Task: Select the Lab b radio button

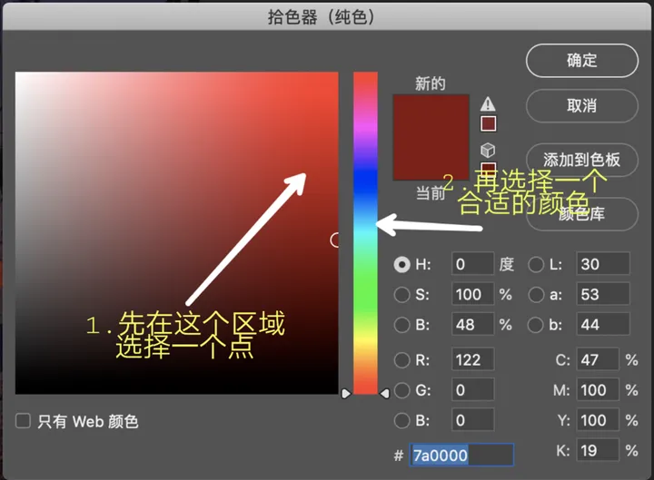Action: pos(536,325)
